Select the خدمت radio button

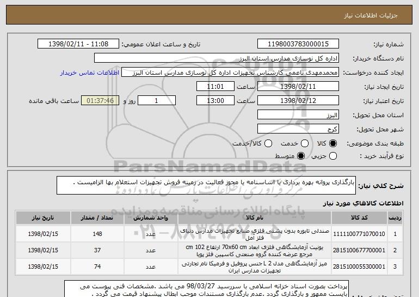pos(305,144)
